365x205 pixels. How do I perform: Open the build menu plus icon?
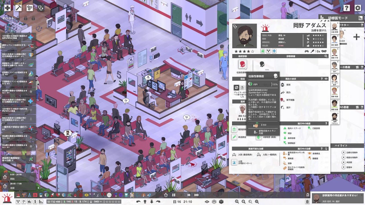pyautogui.click(x=7, y=8)
